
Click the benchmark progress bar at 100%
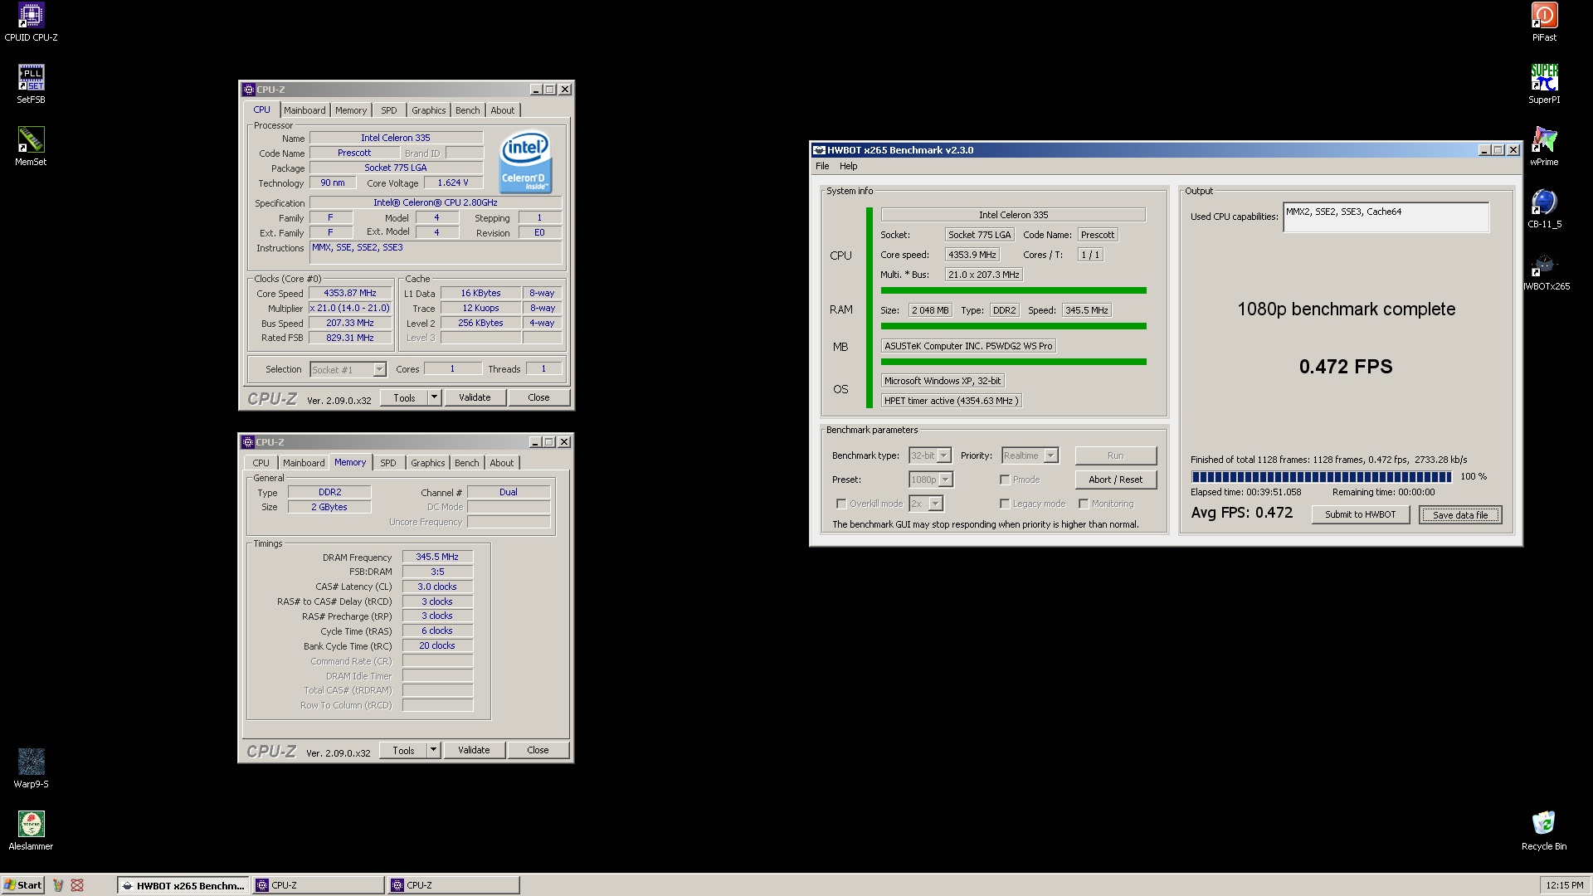coord(1321,477)
